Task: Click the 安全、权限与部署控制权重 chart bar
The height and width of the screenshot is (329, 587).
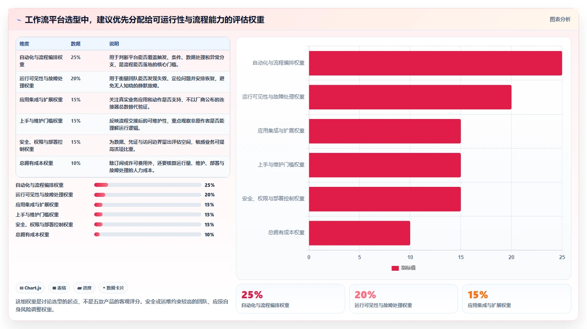Action: pos(385,199)
